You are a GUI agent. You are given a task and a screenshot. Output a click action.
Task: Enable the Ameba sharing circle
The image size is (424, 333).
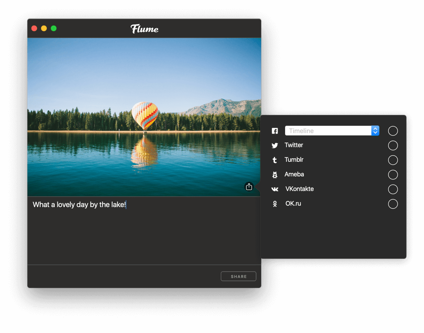393,175
